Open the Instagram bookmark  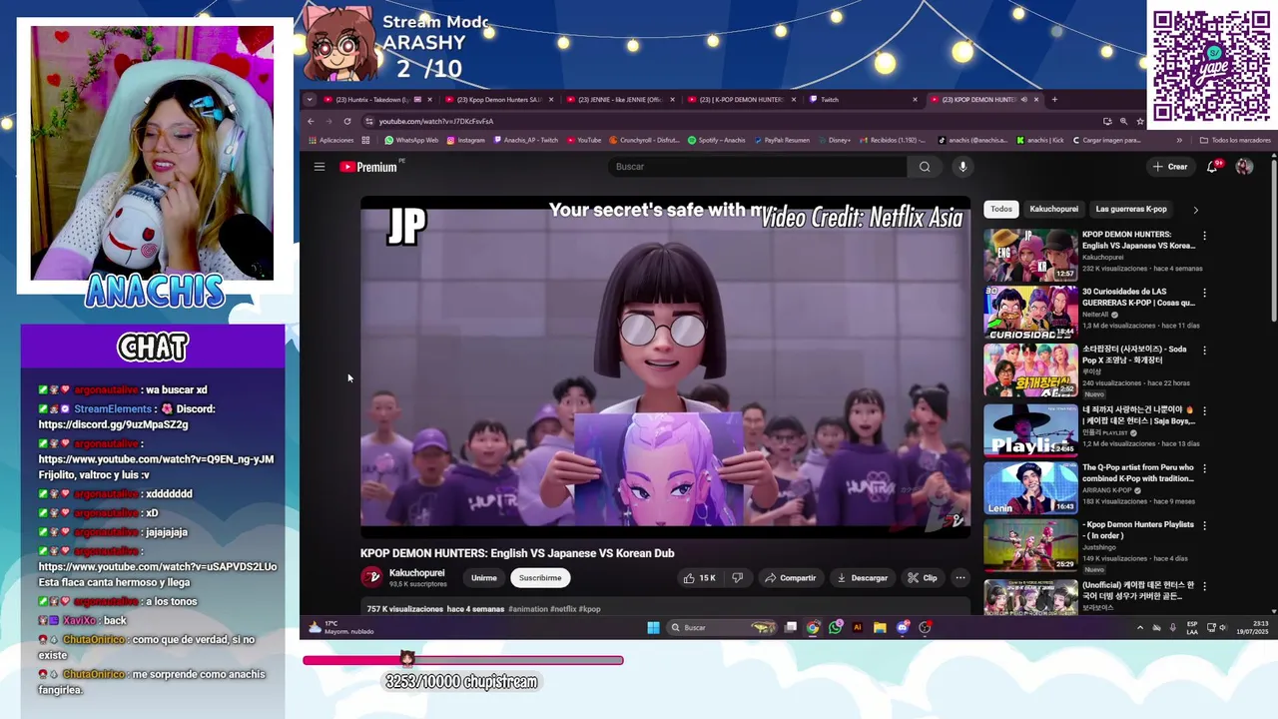[465, 140]
